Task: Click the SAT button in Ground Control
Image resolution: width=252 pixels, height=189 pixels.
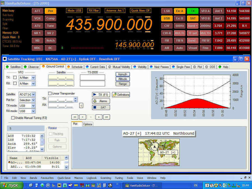Action: (101, 107)
